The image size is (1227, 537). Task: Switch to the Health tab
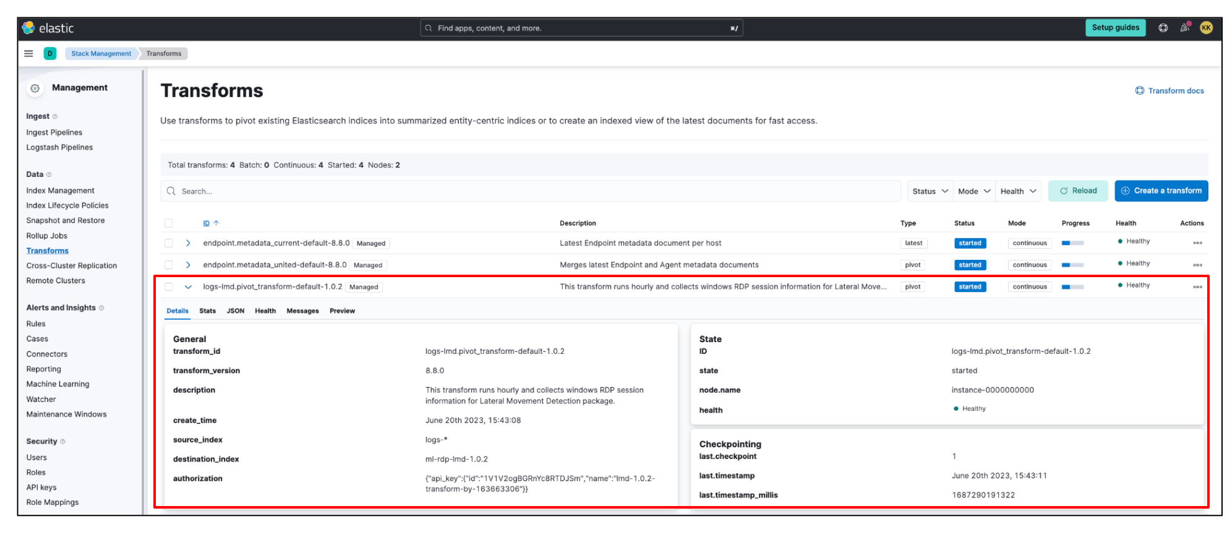click(265, 311)
